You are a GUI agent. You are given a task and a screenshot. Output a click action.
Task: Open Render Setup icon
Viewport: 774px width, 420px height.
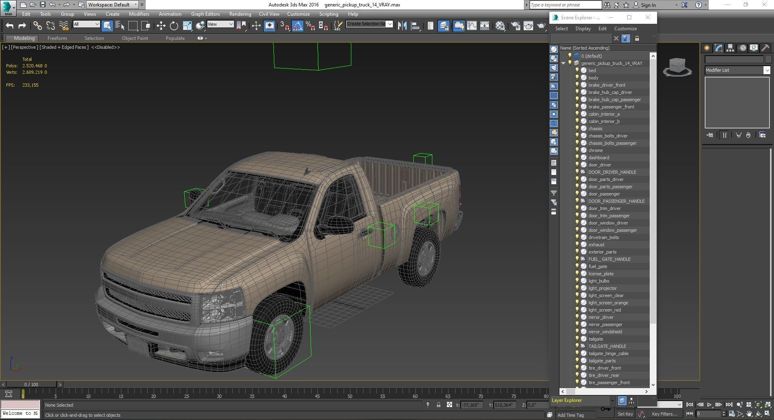pos(515,26)
